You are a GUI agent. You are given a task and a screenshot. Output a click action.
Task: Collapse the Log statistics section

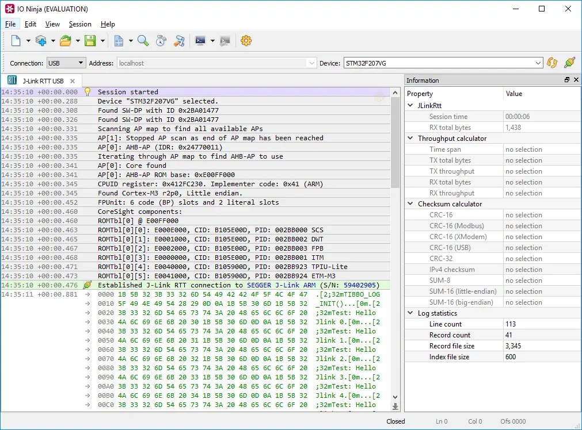[x=410, y=313]
